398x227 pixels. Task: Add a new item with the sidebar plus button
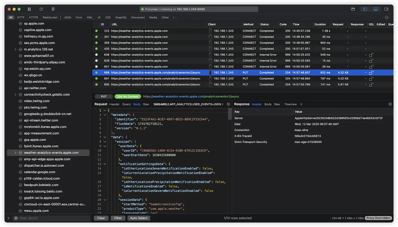click(x=8, y=218)
